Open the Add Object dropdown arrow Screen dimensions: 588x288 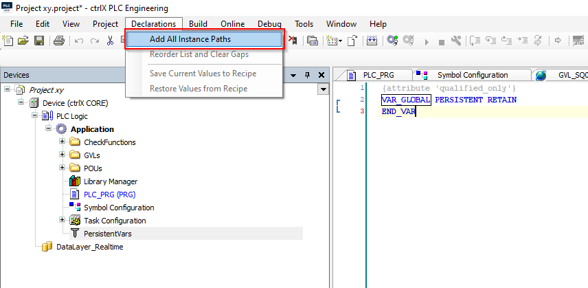(x=340, y=41)
